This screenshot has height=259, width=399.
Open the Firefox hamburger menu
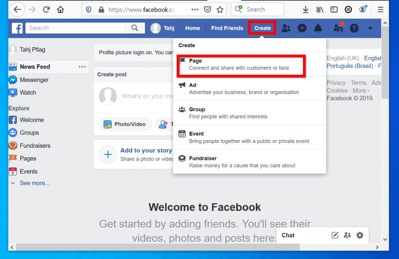click(381, 10)
